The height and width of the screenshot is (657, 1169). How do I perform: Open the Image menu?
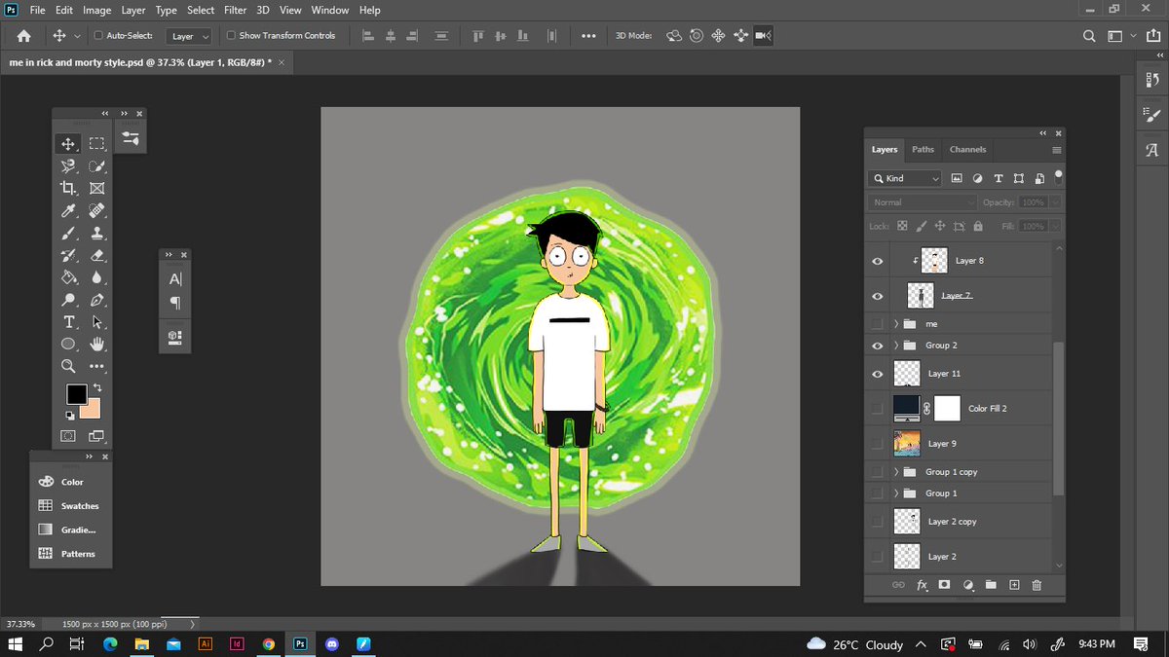pyautogui.click(x=96, y=10)
